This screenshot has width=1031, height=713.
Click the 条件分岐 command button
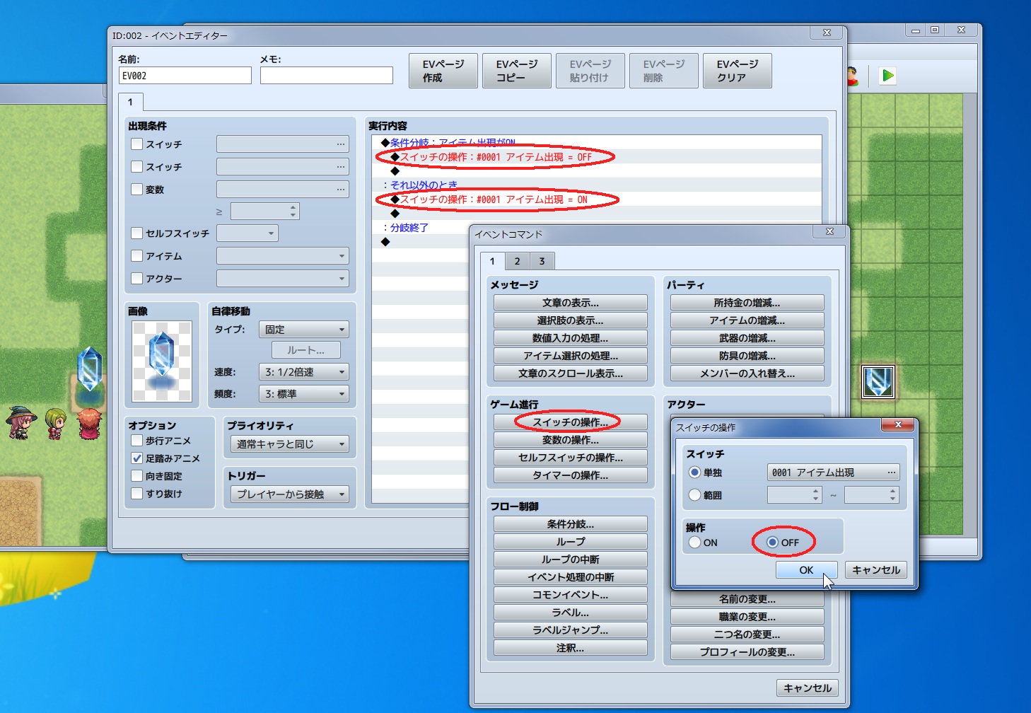[x=570, y=524]
